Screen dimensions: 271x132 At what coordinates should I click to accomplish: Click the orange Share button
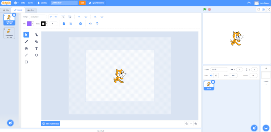pyautogui.click(x=82, y=3)
